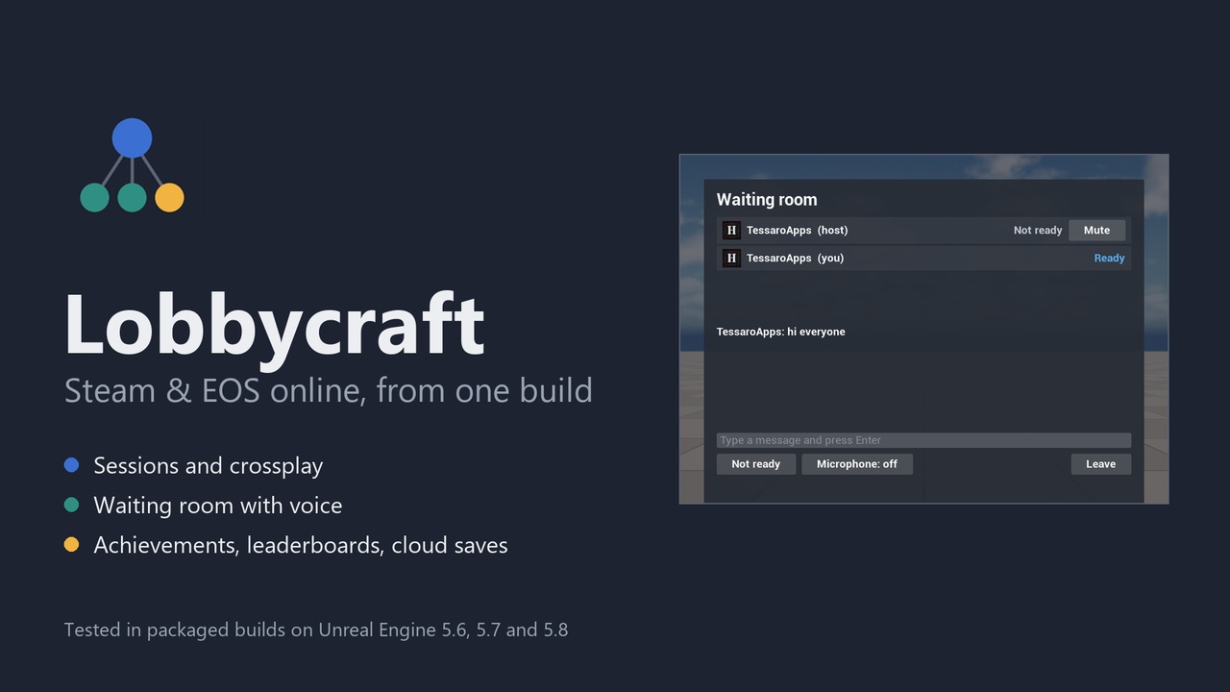
Task: Click "Achievements, leaderboards, cloud saves" text
Action: tap(301, 545)
